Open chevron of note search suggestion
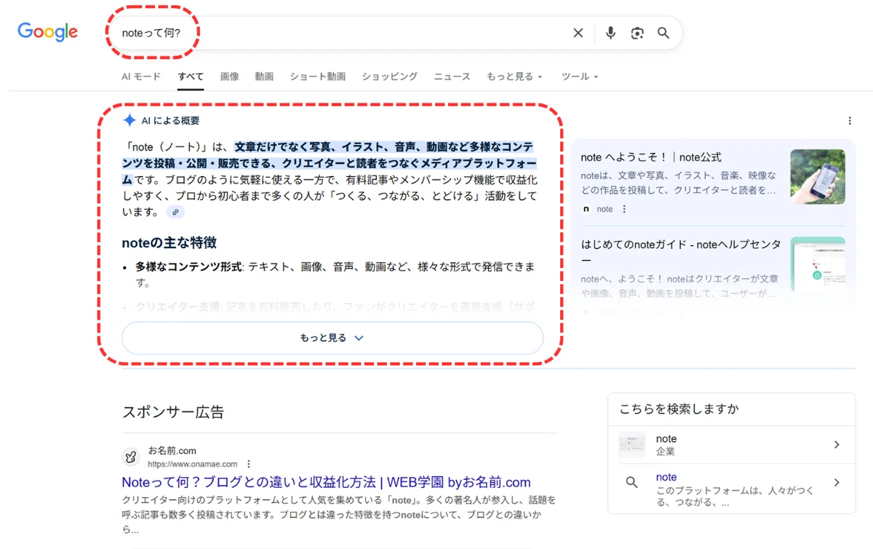Screen dimensions: 873x549 click(837, 482)
